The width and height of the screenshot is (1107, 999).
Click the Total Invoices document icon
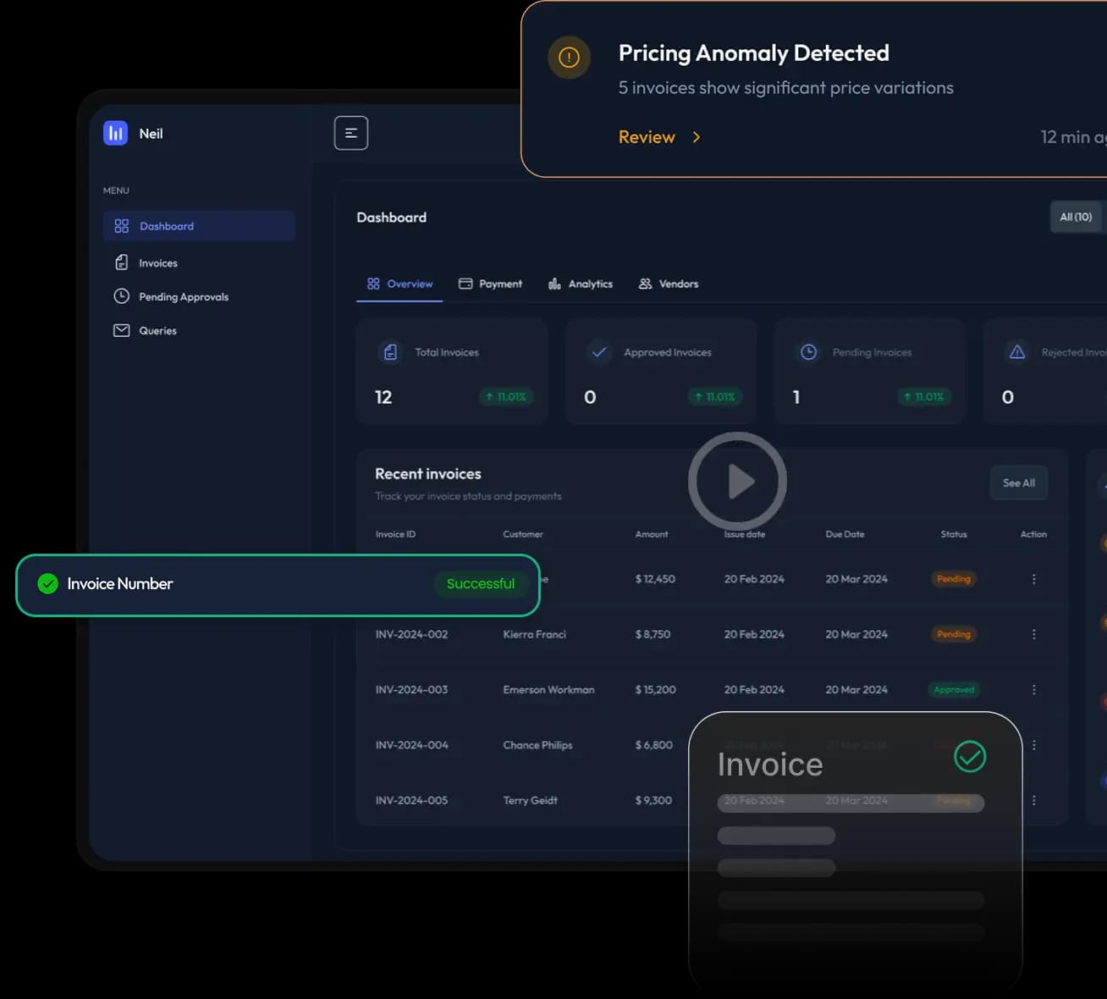390,351
